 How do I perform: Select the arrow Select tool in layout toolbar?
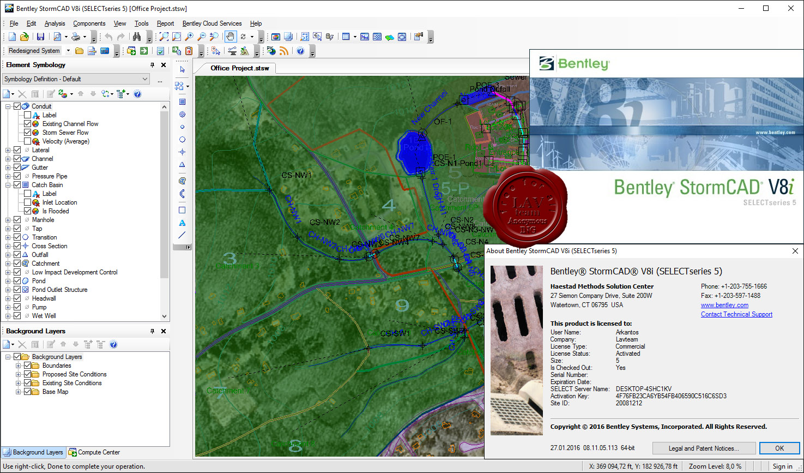pos(182,70)
